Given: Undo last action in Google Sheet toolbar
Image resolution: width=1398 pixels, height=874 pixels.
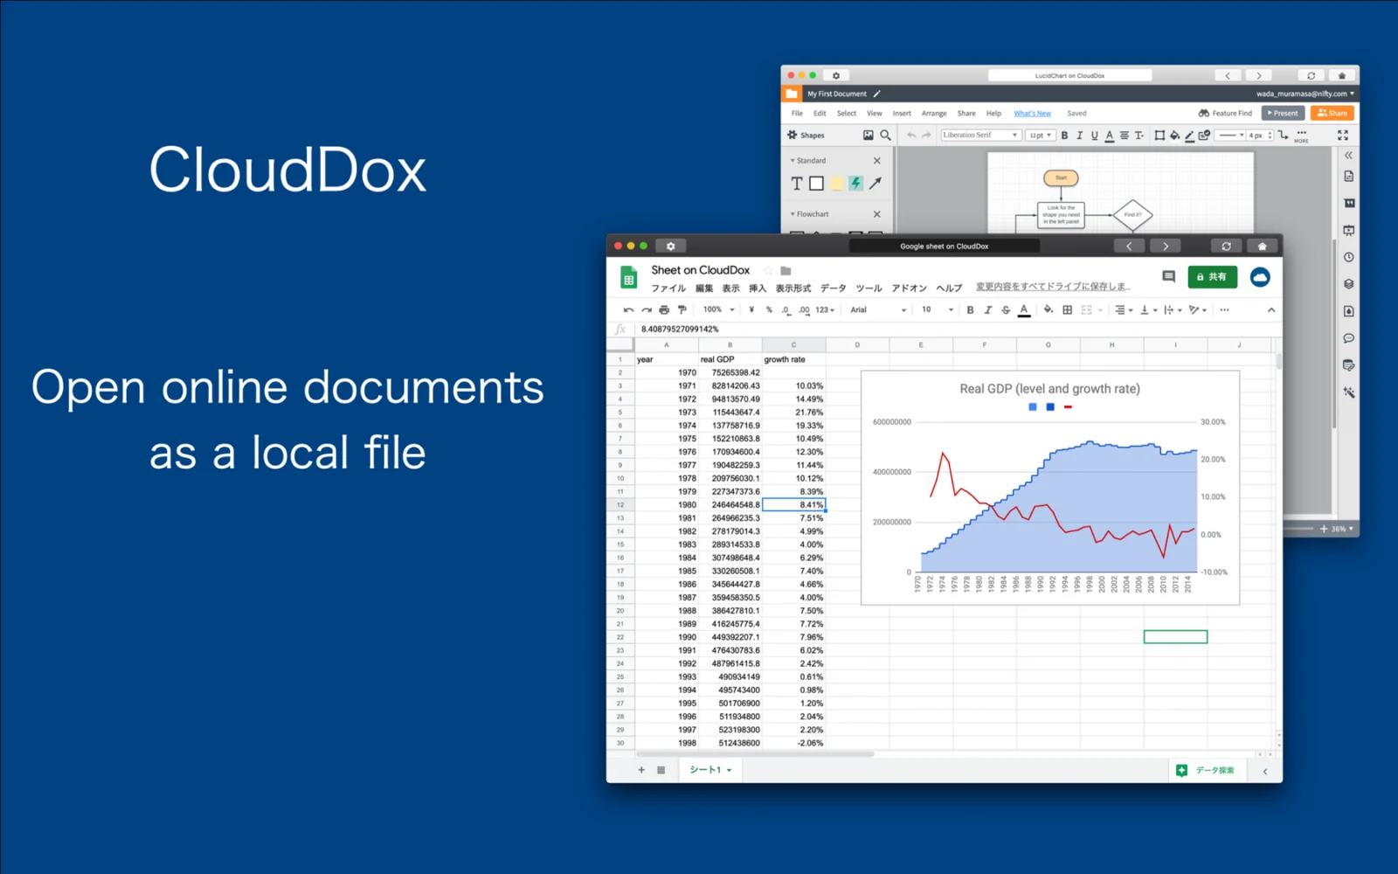Looking at the screenshot, I should [x=628, y=309].
